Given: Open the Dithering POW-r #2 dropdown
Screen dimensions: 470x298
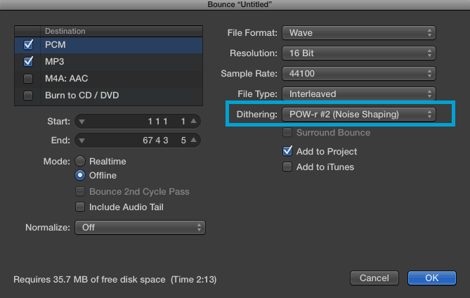Looking at the screenshot, I should pos(359,115).
